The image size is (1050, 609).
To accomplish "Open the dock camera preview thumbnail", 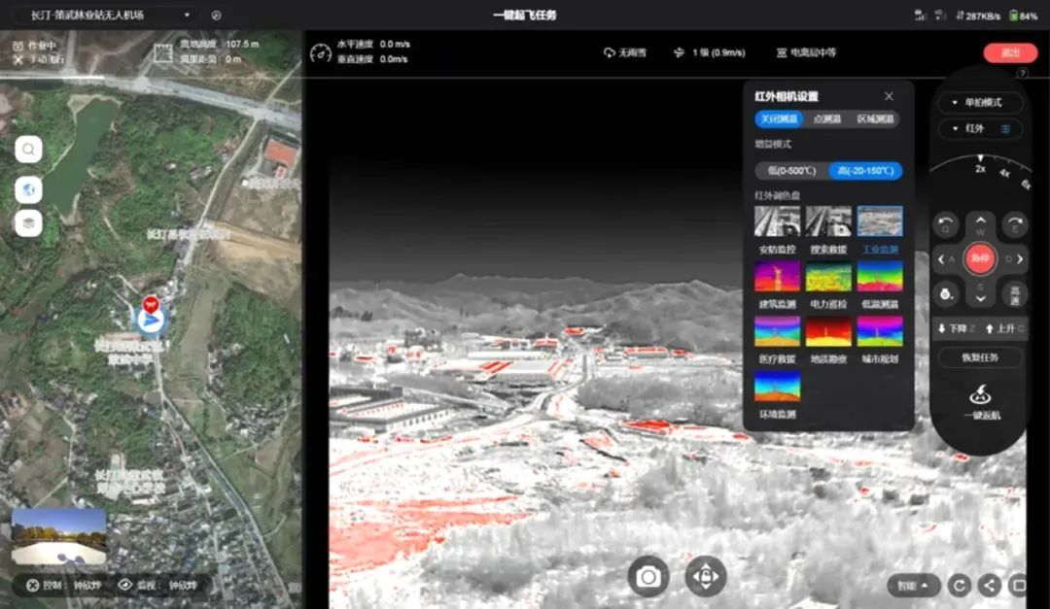I will point(59,537).
